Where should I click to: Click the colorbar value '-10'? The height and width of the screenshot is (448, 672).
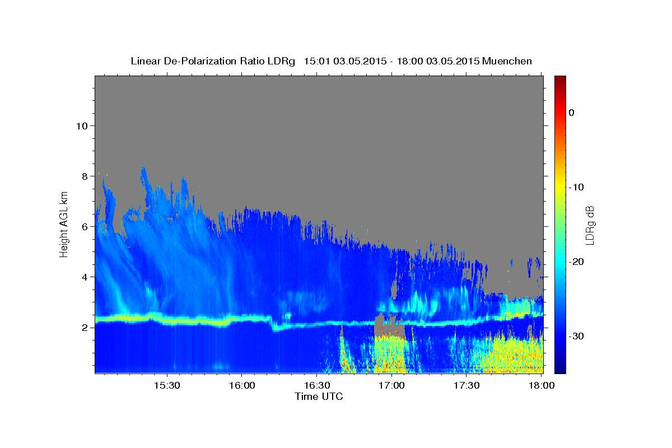click(x=577, y=187)
